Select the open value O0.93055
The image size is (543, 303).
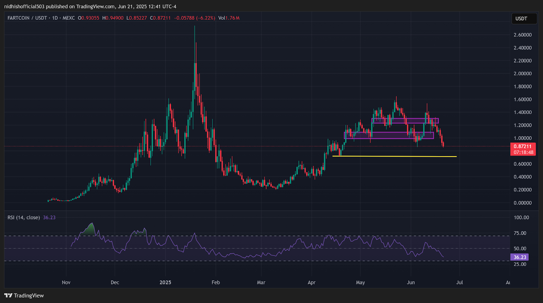pyautogui.click(x=89, y=18)
